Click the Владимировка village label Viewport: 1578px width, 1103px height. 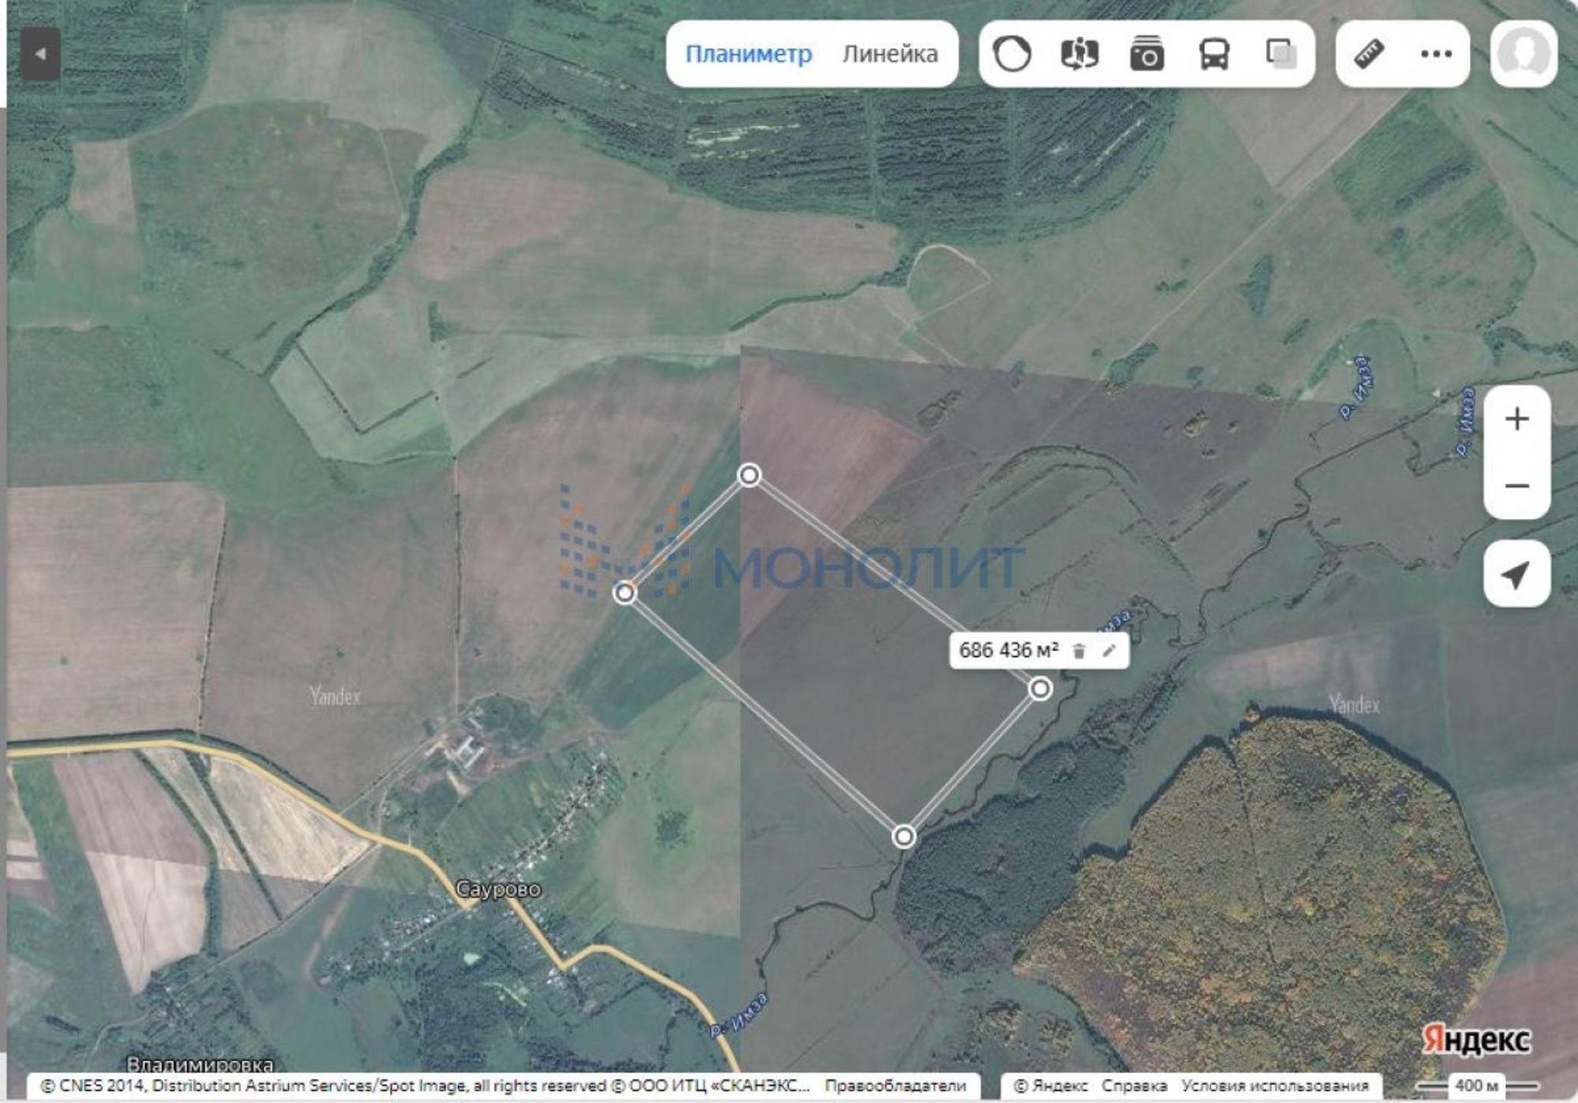pos(200,1064)
